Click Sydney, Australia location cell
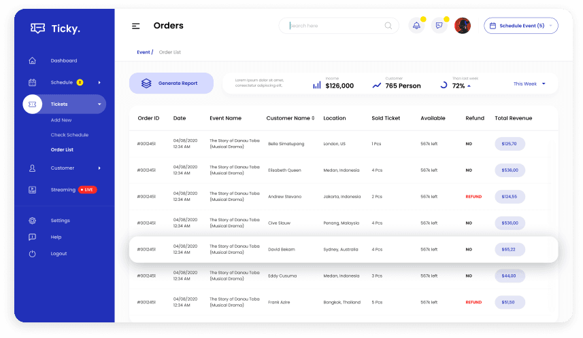 coord(341,249)
